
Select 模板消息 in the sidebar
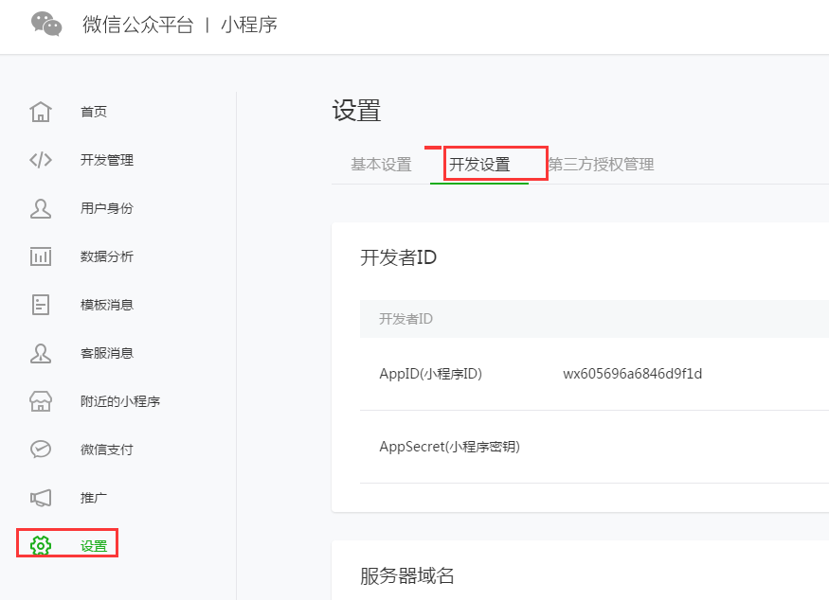tap(107, 305)
